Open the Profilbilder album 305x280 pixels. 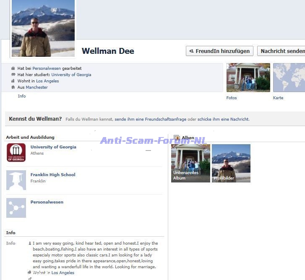[x=231, y=163]
